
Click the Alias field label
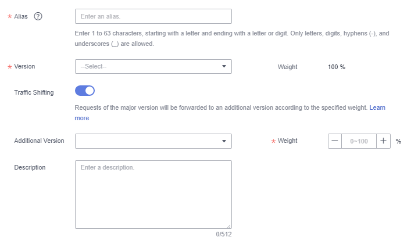coord(21,16)
